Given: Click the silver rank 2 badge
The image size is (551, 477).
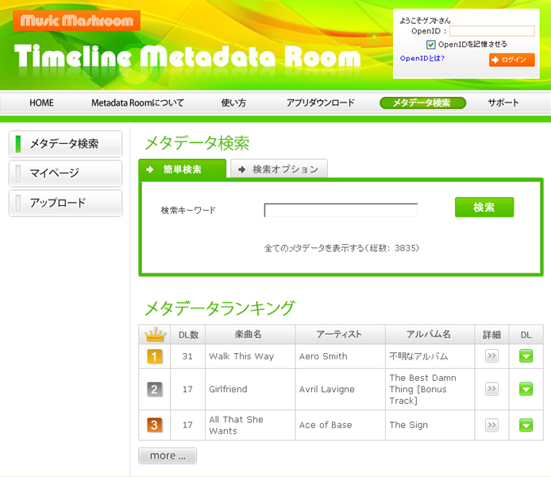Looking at the screenshot, I should tap(155, 389).
